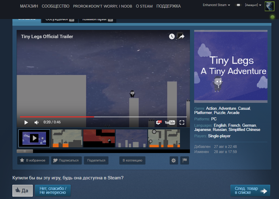Open video quality settings gear
This screenshot has height=199, width=279.
tap(158, 122)
